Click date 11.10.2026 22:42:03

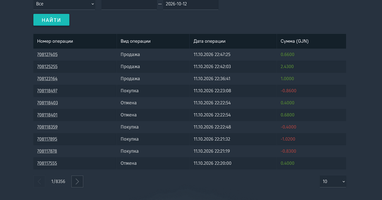pos(212,67)
